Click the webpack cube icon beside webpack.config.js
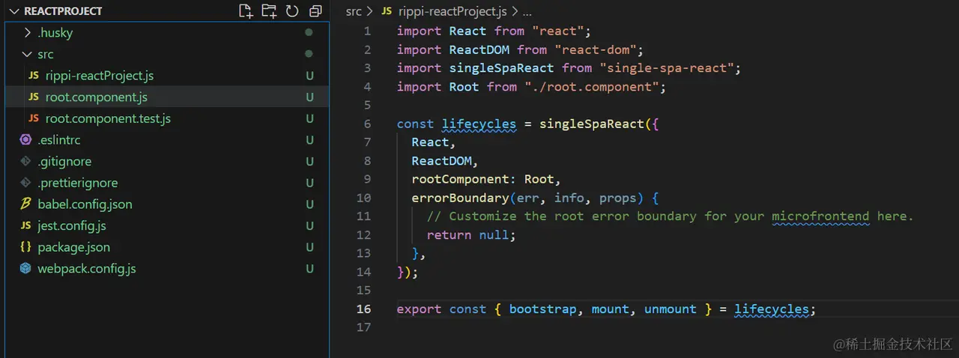The height and width of the screenshot is (358, 959). click(25, 268)
